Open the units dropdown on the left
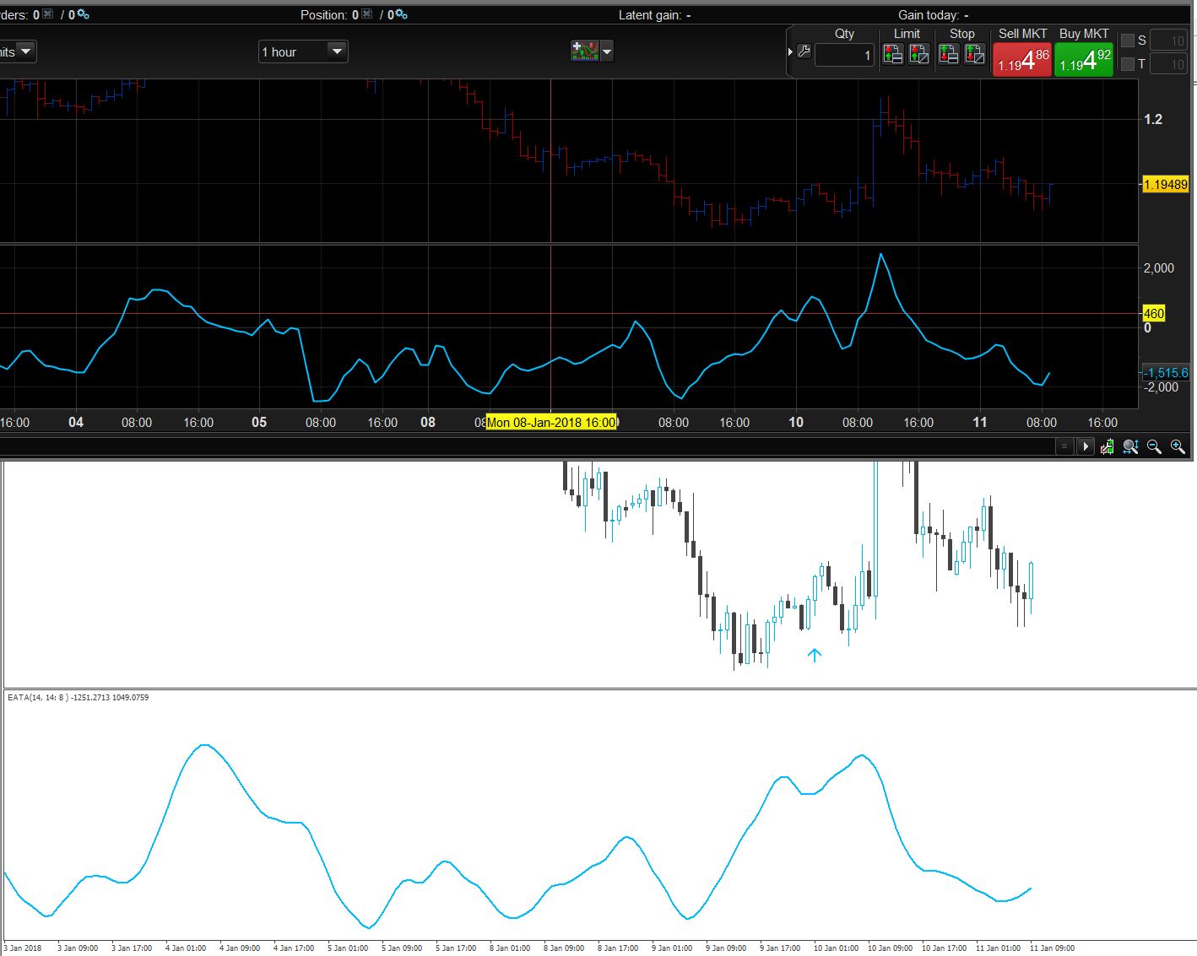Image resolution: width=1197 pixels, height=956 pixels. click(x=25, y=51)
